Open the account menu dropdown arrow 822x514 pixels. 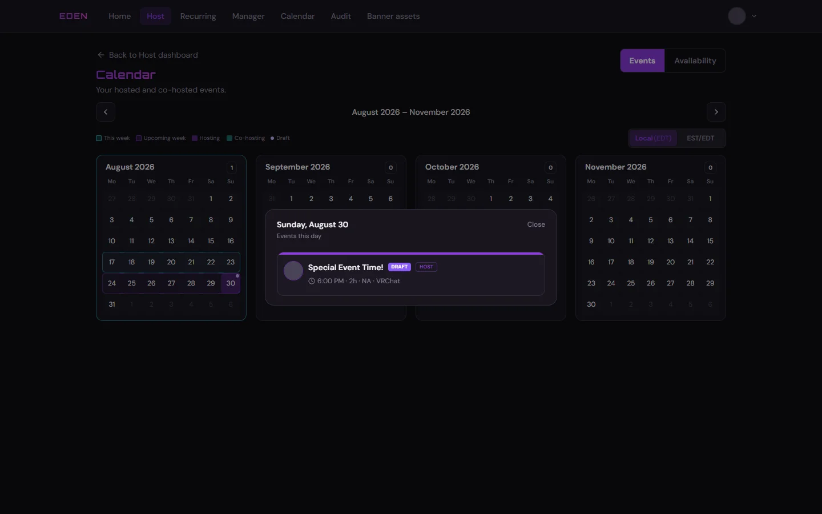pos(754,16)
